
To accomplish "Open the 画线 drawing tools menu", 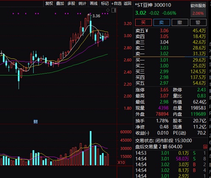I will pyautogui.click(x=94, y=3).
